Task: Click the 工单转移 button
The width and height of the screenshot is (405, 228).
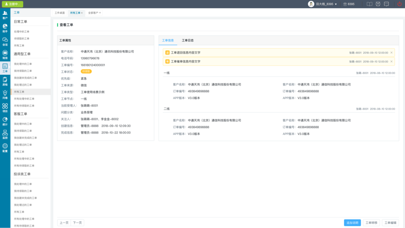Action: [371, 223]
